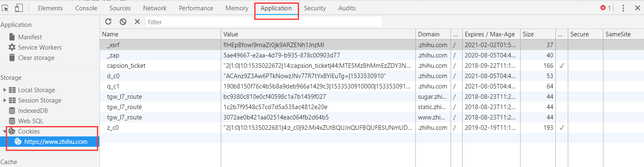This screenshot has width=644, height=167.
Task: Click tgw_l7_route value starting with 3072ae0b
Action: click(x=276, y=117)
